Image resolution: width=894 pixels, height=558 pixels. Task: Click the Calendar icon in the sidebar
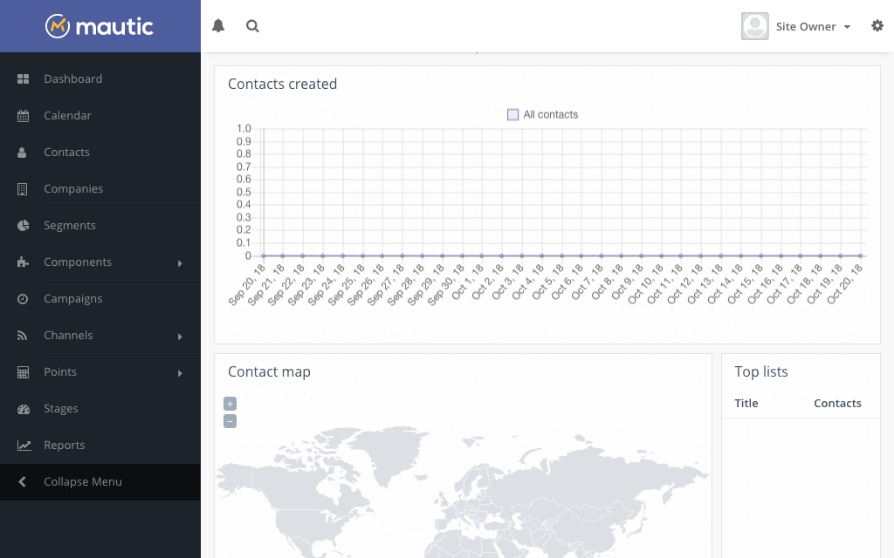pos(24,115)
